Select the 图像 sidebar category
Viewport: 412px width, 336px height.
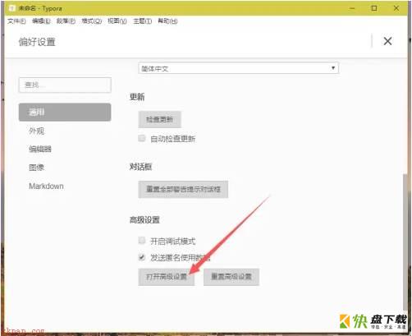pos(37,168)
